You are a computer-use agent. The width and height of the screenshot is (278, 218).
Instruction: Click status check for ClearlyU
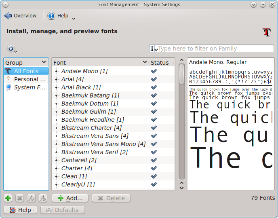pyautogui.click(x=154, y=184)
